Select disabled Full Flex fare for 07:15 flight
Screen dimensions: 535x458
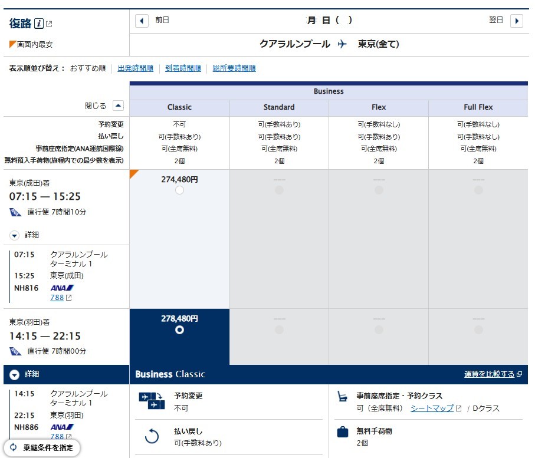[478, 190]
